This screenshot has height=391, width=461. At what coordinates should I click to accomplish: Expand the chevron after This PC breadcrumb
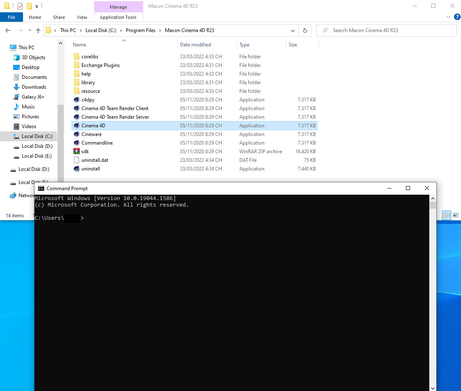(81, 30)
